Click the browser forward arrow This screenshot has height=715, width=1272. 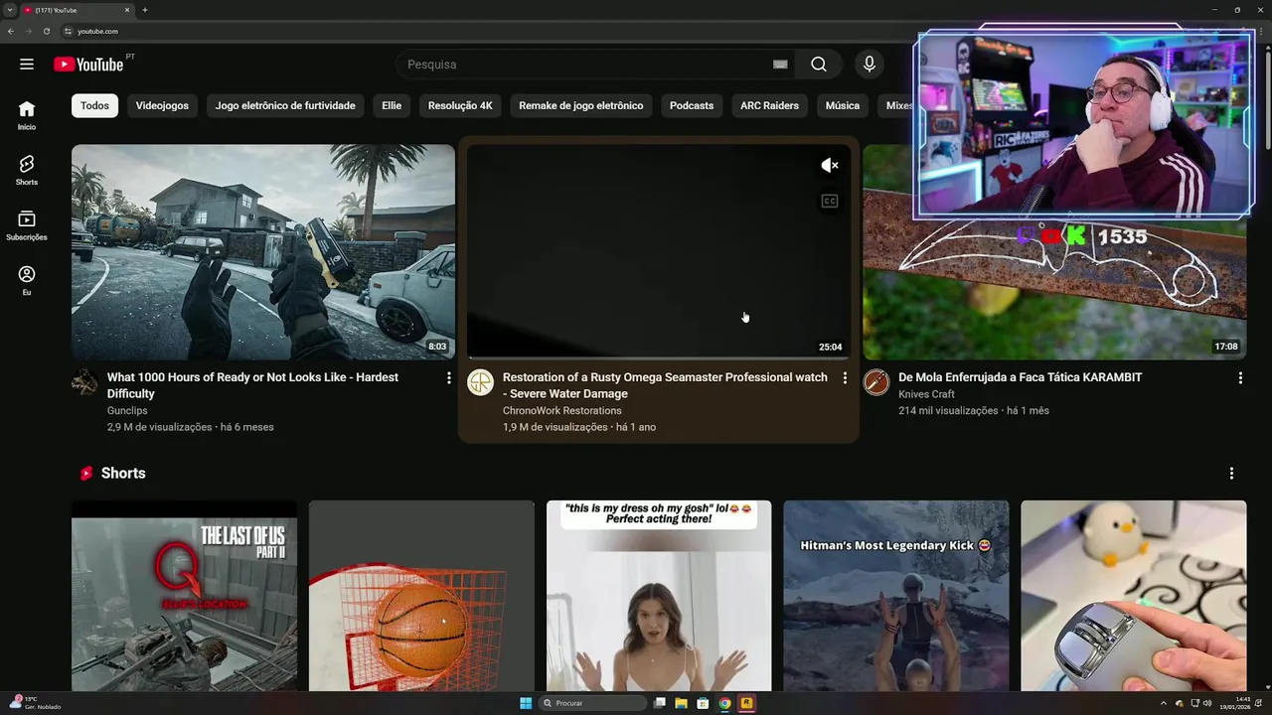pyautogui.click(x=28, y=31)
